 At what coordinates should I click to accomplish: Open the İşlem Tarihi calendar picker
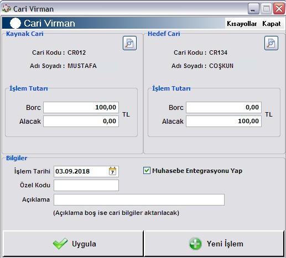(x=112, y=171)
